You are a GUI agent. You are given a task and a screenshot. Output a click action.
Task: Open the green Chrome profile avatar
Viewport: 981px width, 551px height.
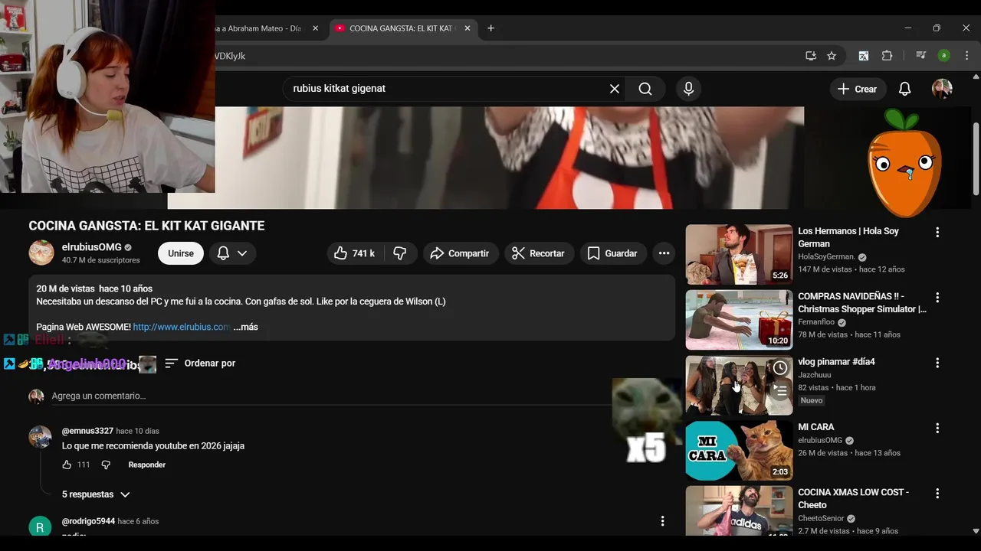tap(944, 56)
